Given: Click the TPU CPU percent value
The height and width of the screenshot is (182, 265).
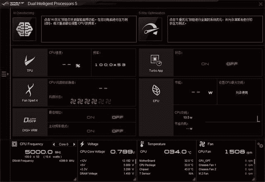Looking at the screenshot, I should 71,65.
